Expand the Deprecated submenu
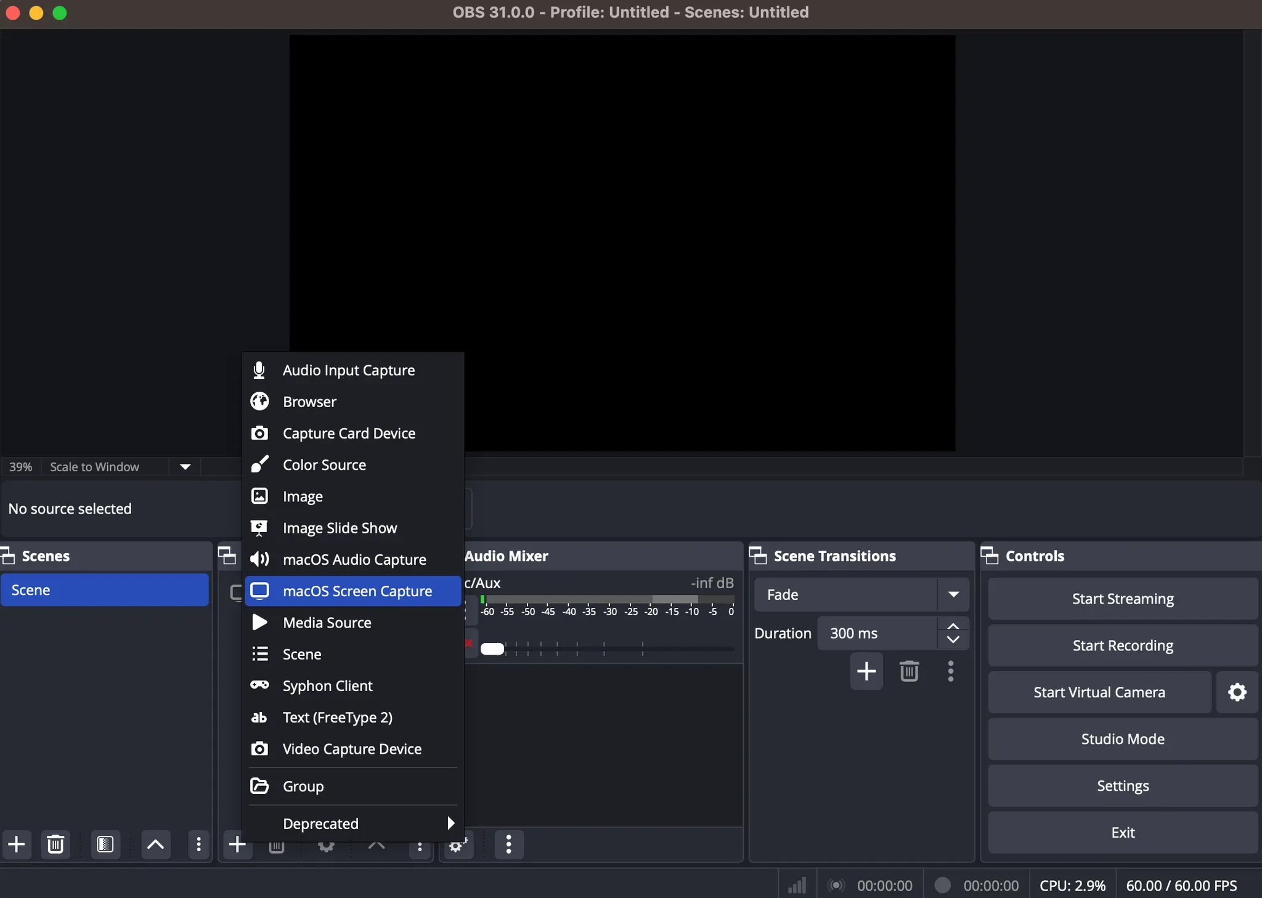 (352, 823)
